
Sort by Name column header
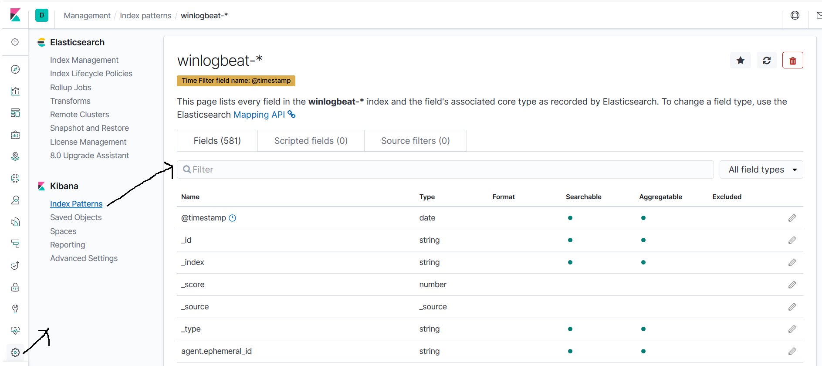click(x=190, y=197)
